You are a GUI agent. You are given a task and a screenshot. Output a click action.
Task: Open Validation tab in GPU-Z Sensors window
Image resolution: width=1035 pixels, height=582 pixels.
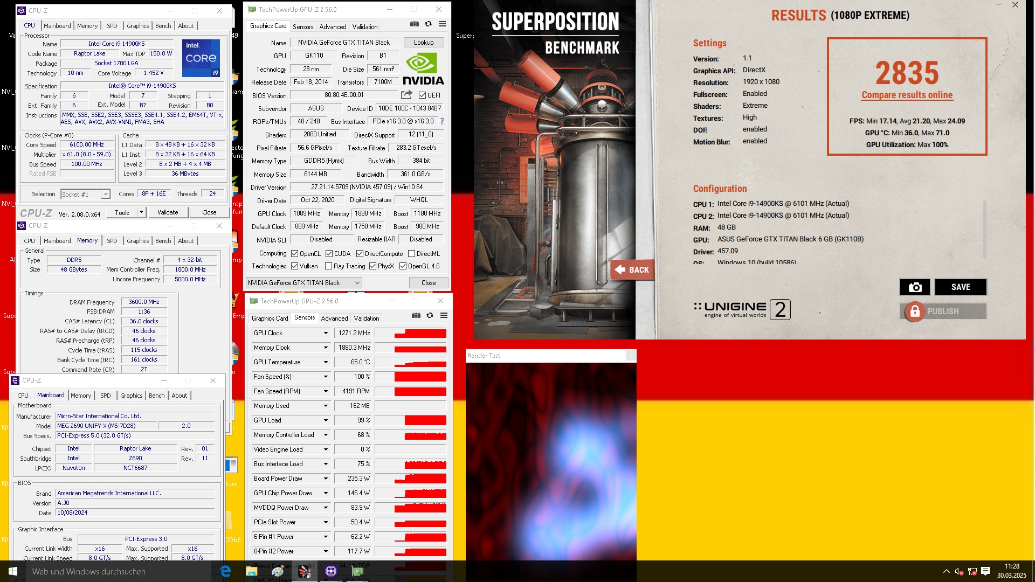[x=367, y=318]
